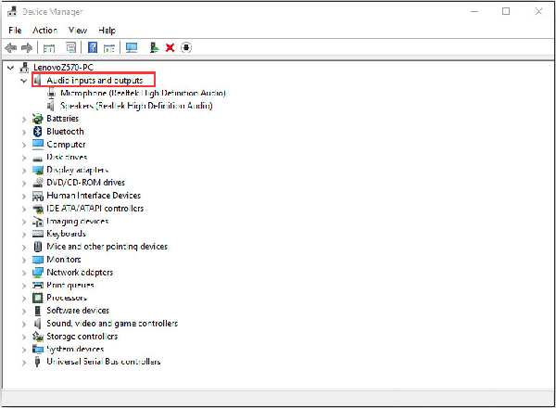Open the Action menu
Viewport: 556px width, 408px height.
pyautogui.click(x=45, y=31)
